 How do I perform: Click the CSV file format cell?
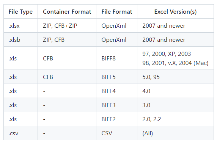pyautogui.click(x=117, y=133)
